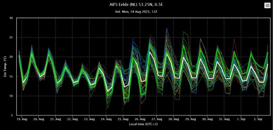
Task: Click the 29. Aug x-axis label
Action: (190, 119)
